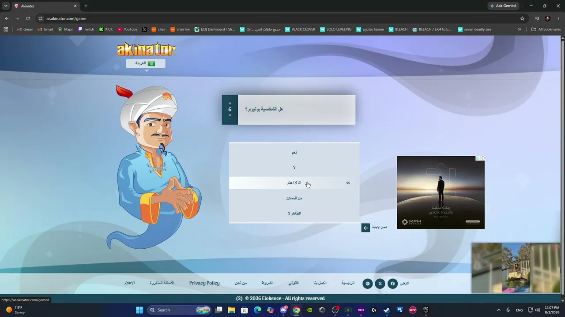Screen dimensions: 565x317
Task: Open Epic Games Launcher from the taskbar
Action: [426, 310]
